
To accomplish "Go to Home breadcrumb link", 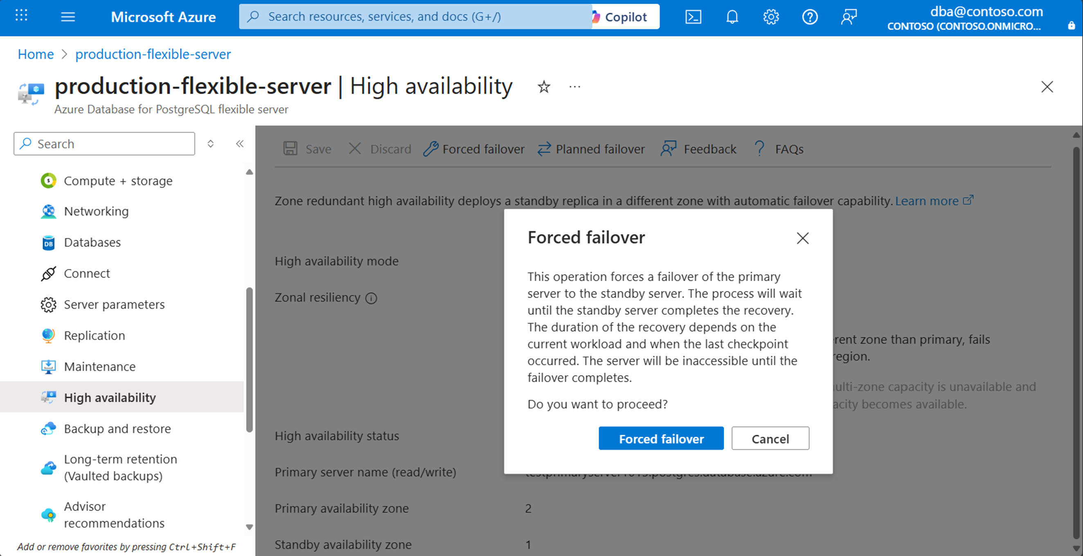I will 36,54.
